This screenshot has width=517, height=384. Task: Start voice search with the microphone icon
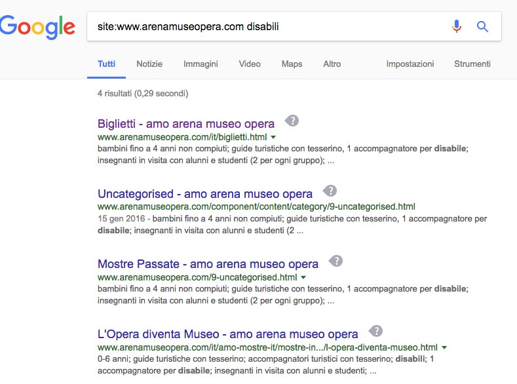point(457,26)
